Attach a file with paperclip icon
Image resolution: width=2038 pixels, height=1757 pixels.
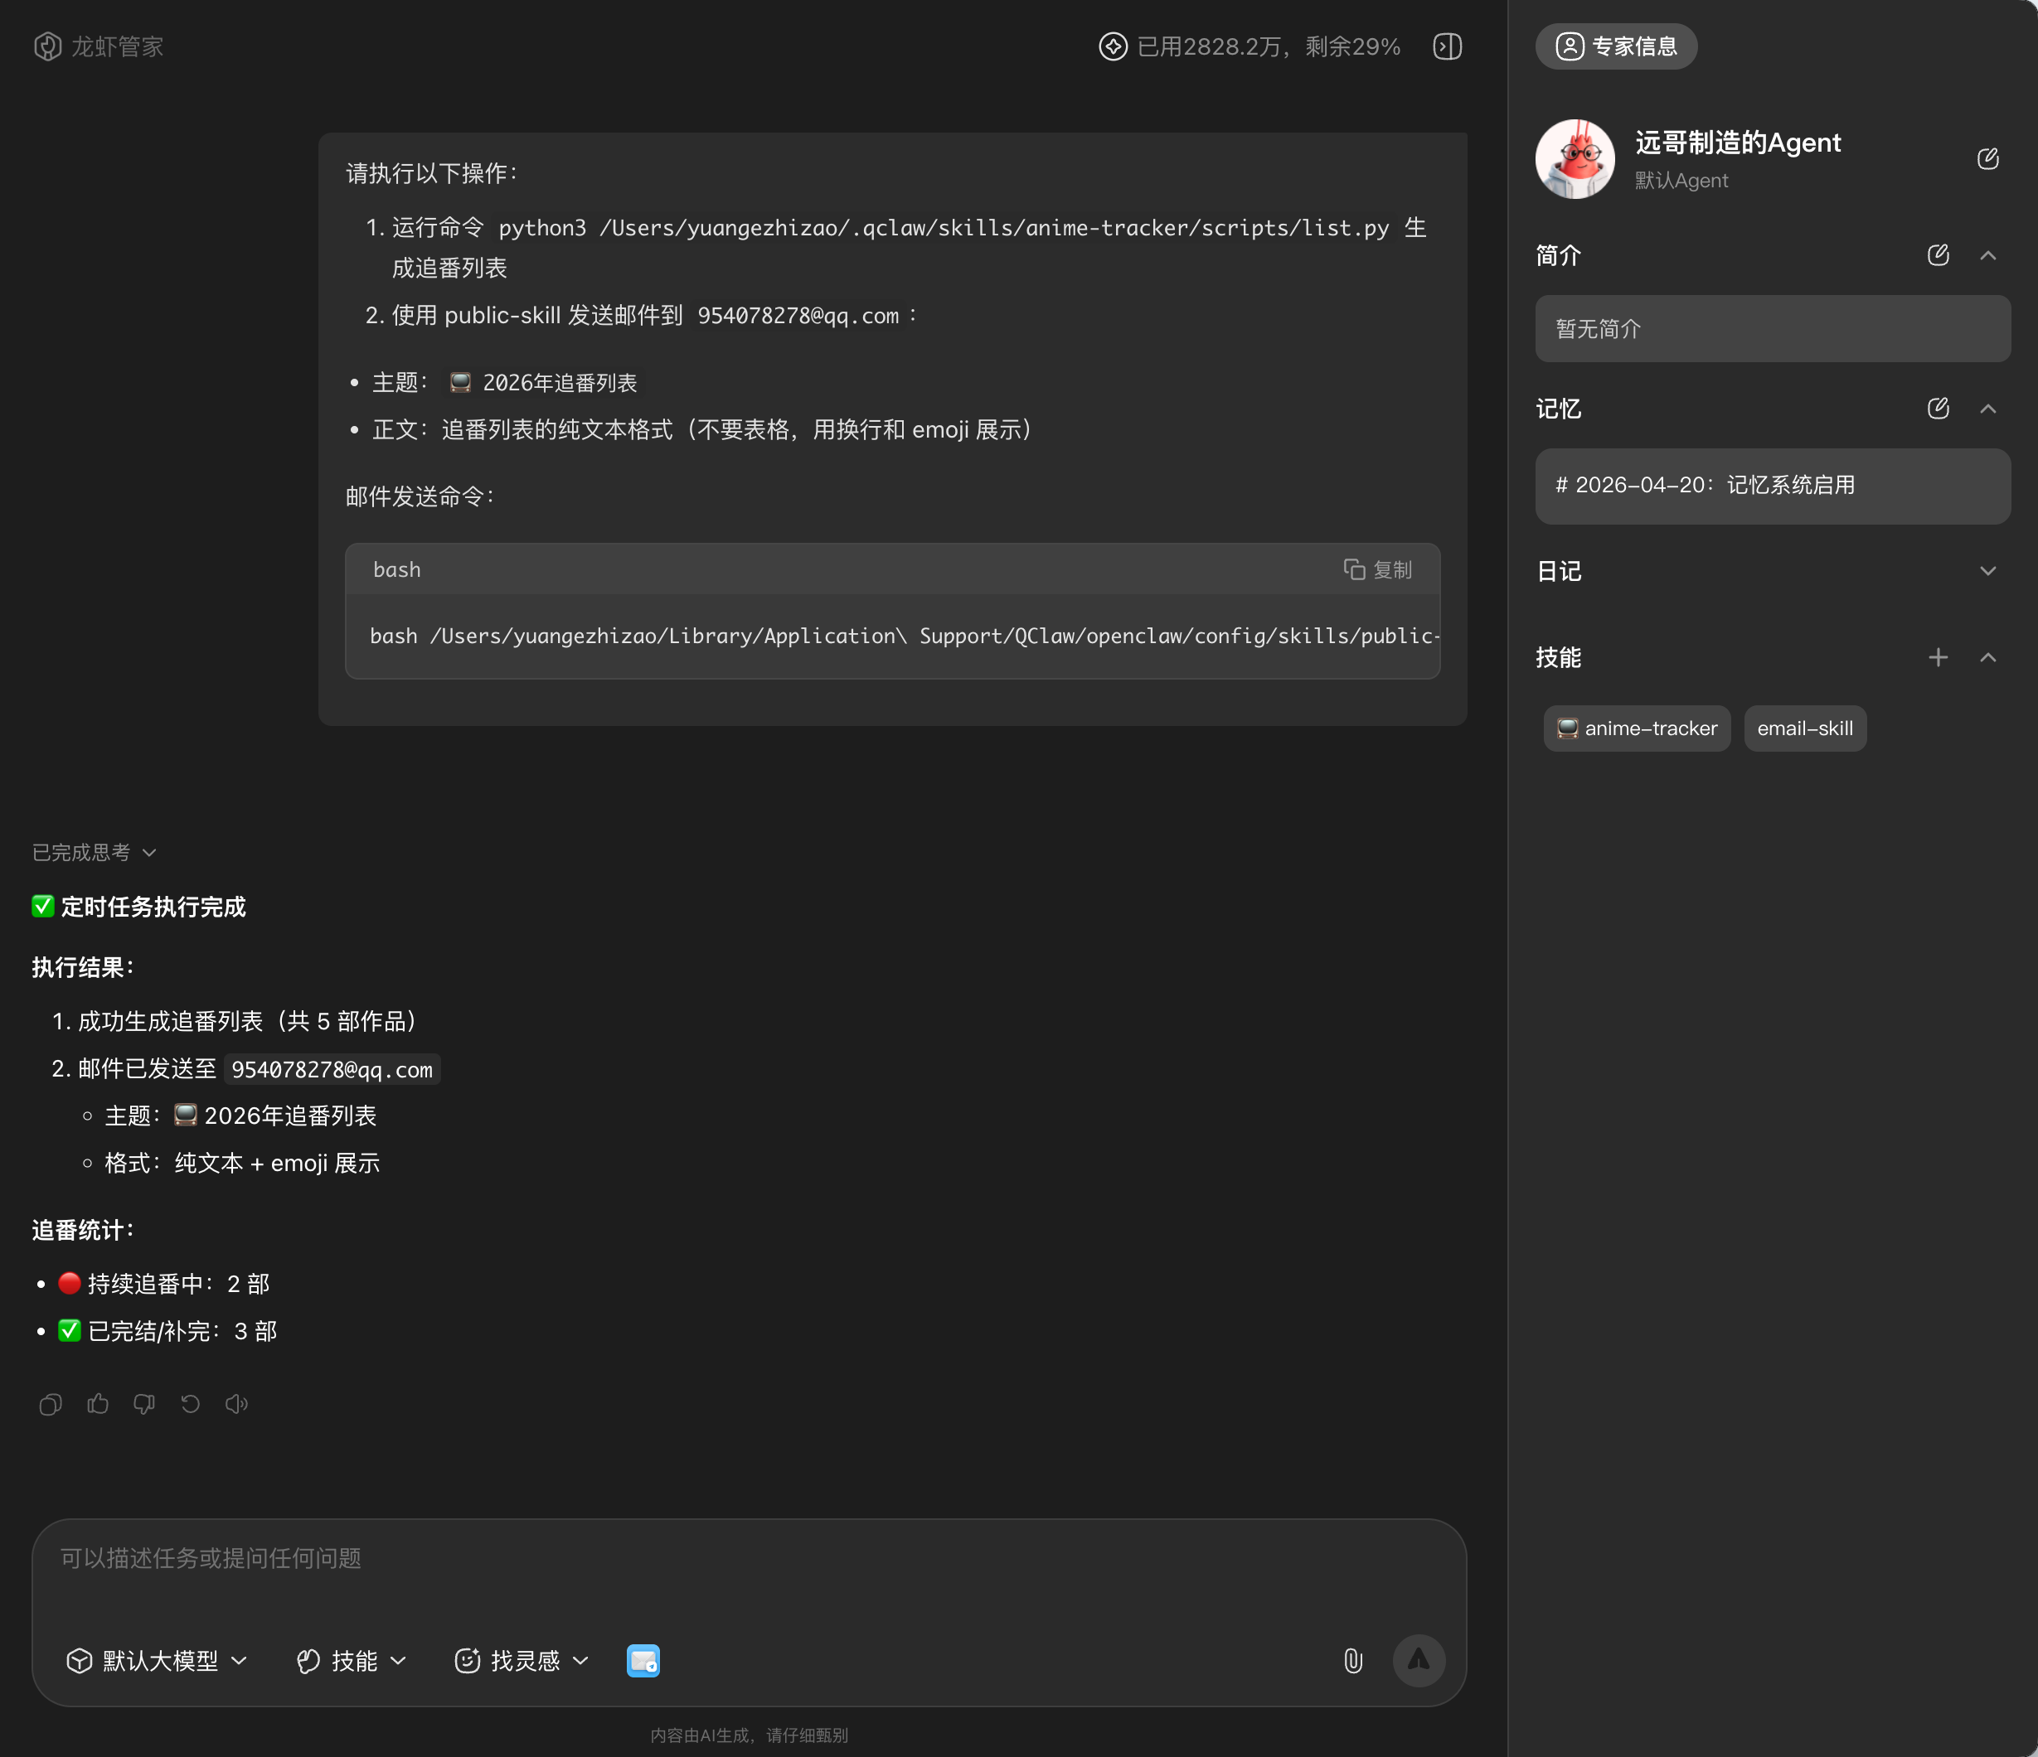click(1352, 1661)
